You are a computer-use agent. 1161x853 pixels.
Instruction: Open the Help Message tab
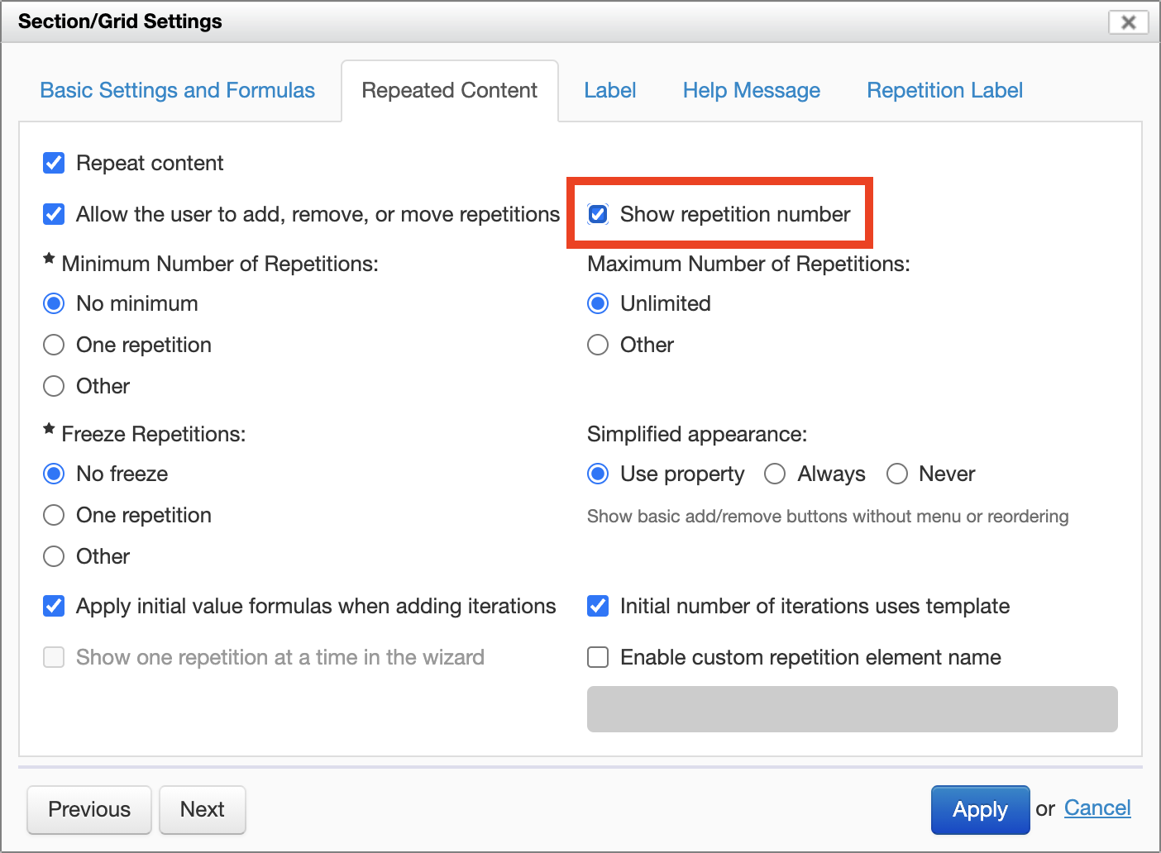click(x=752, y=90)
